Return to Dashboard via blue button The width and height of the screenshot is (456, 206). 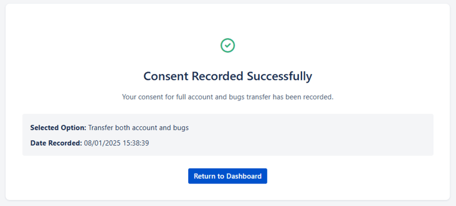(x=227, y=176)
